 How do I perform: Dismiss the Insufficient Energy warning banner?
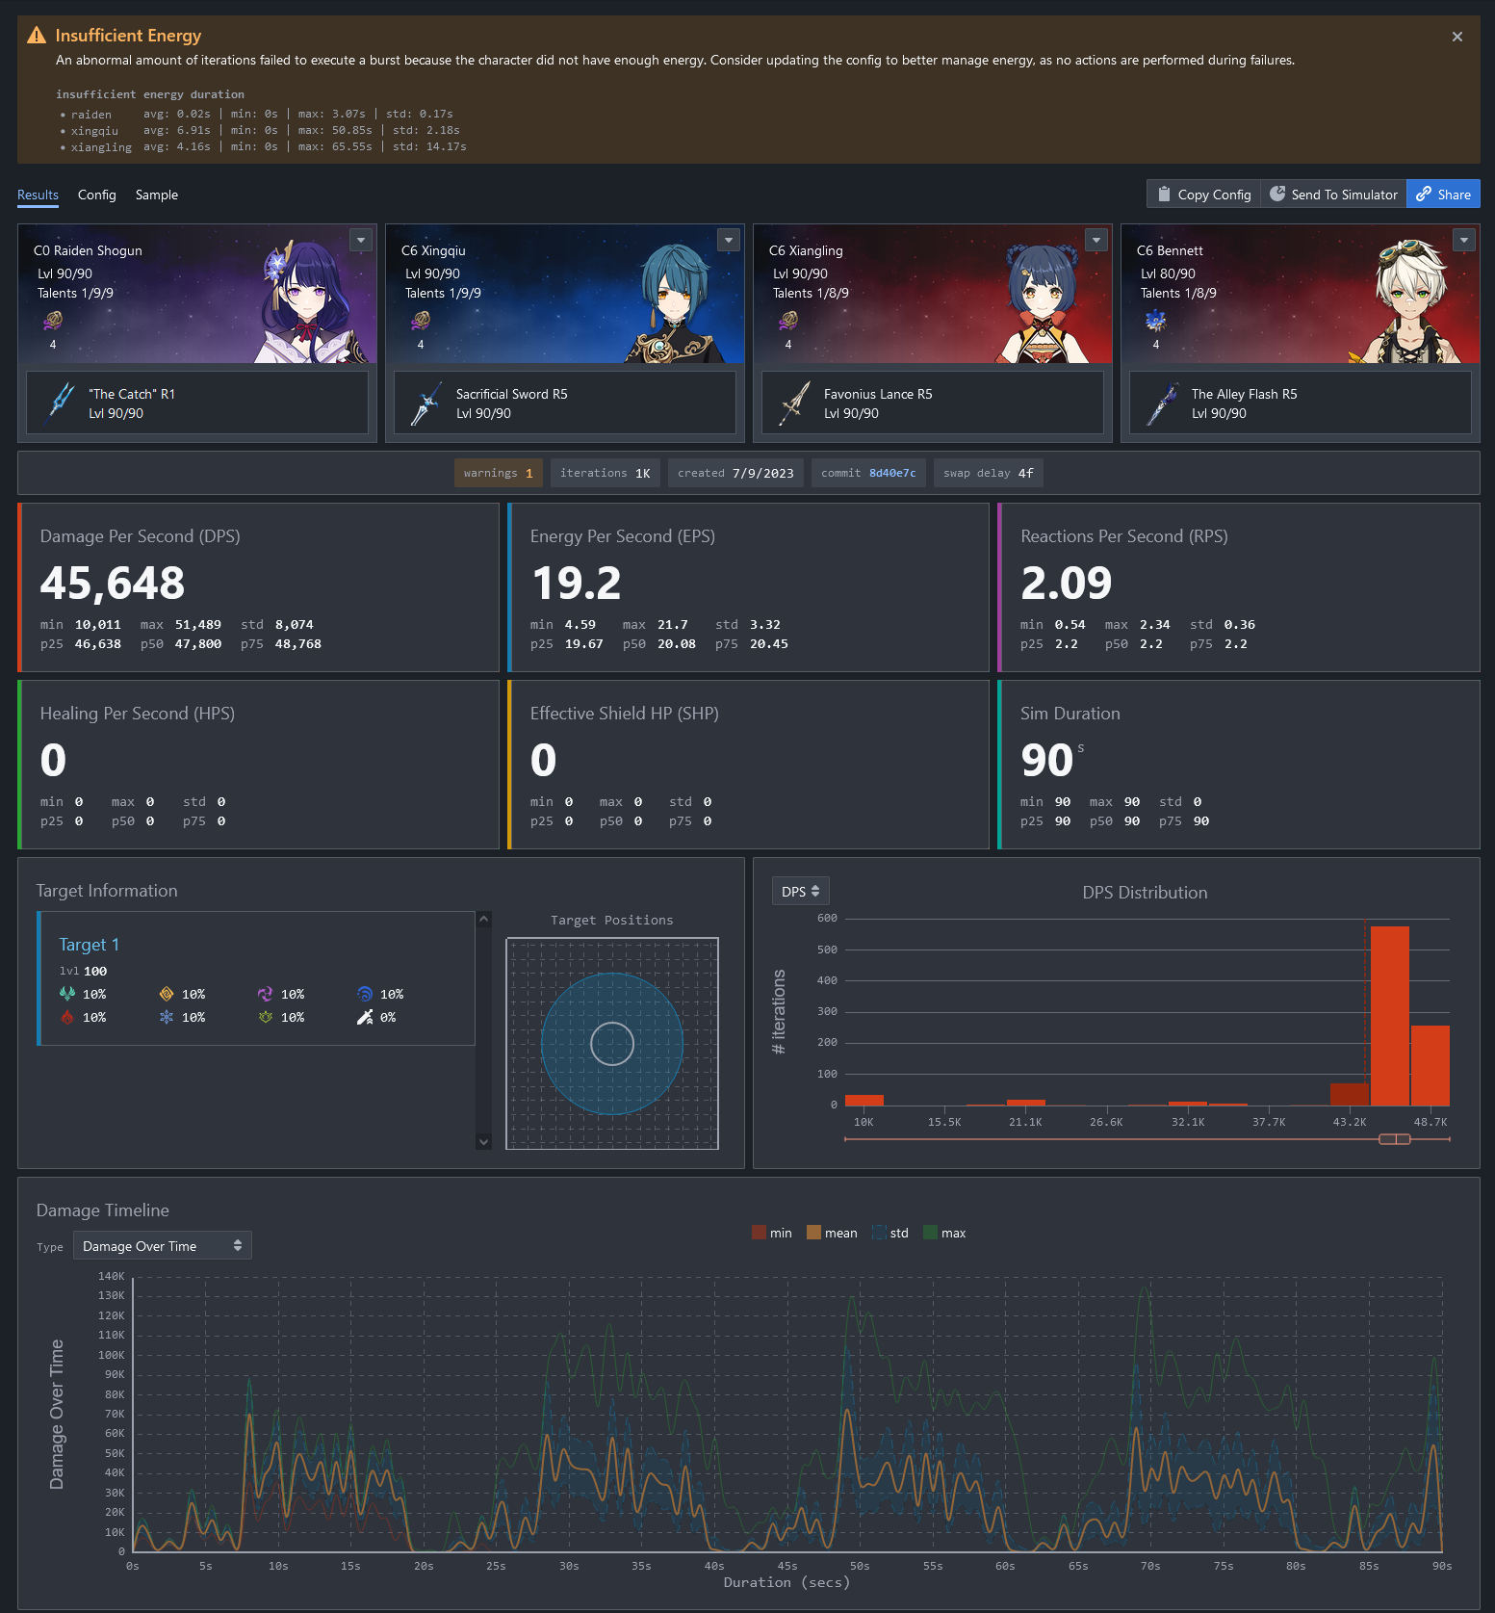[1456, 37]
